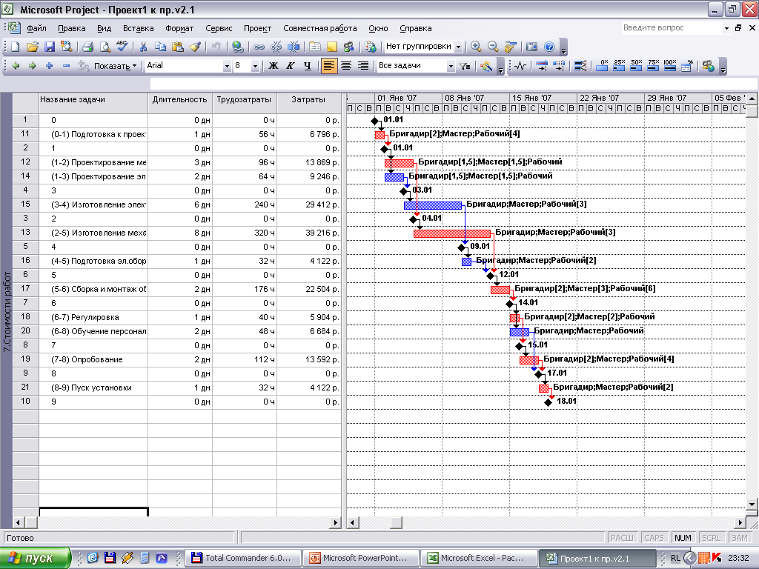Zoom in on the timescale with magnifier plus

pyautogui.click(x=476, y=47)
